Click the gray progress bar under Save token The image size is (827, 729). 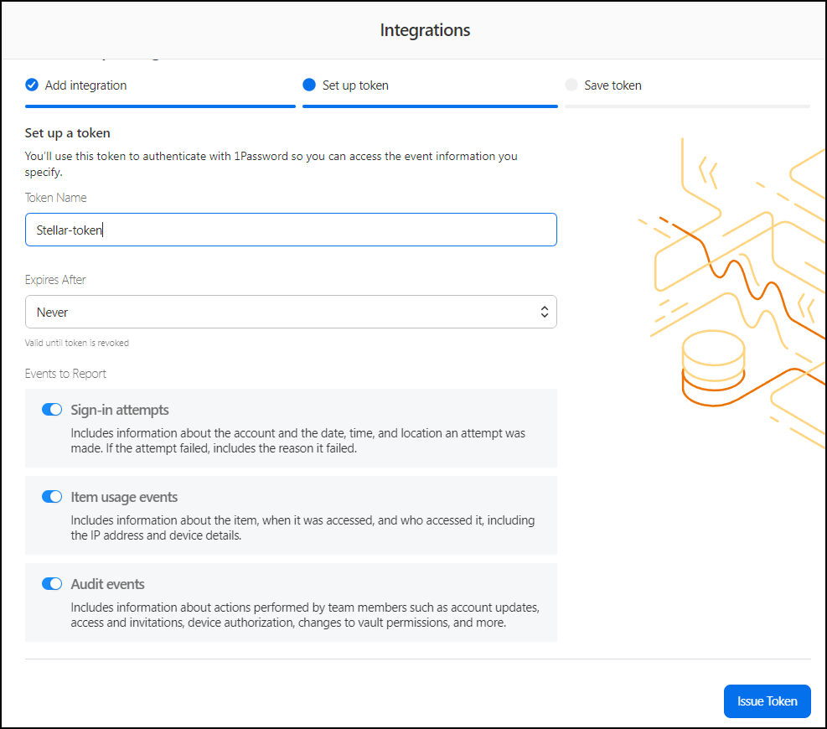[x=687, y=106]
